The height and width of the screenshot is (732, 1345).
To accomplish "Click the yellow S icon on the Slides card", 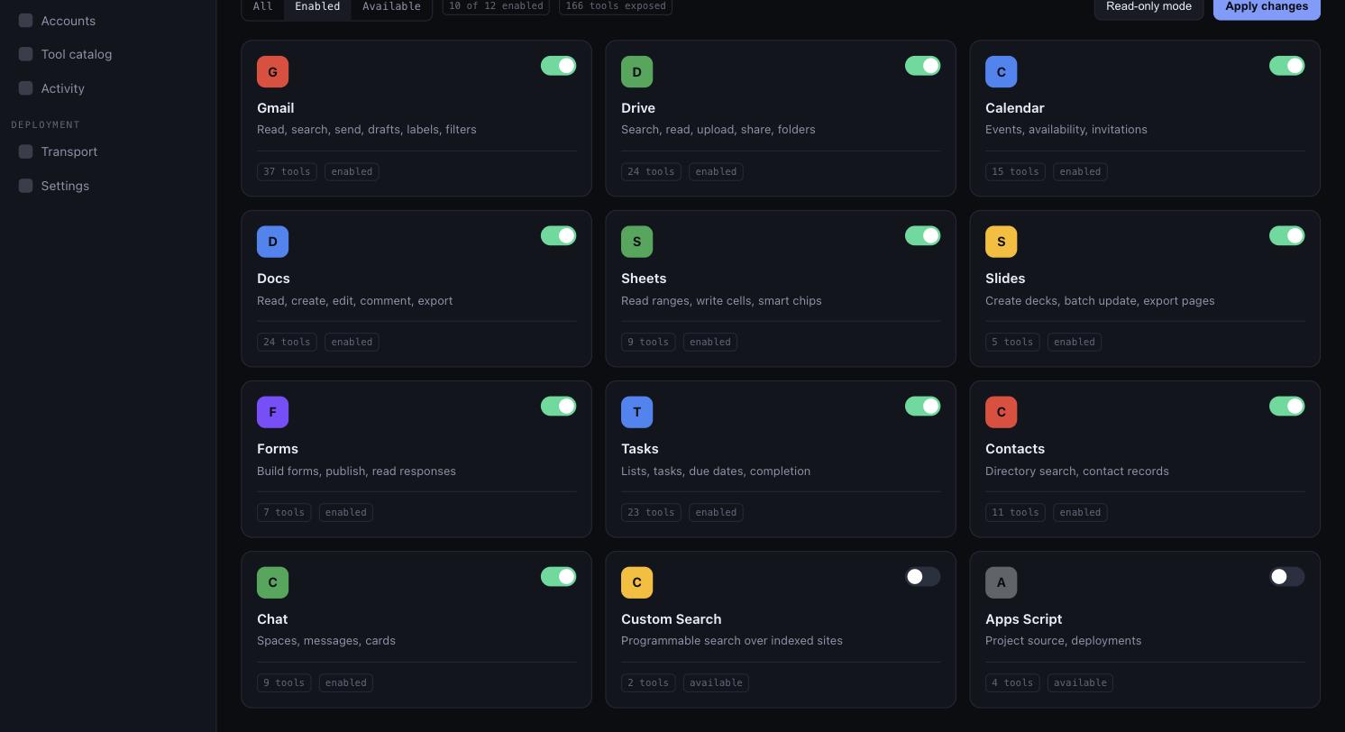I will [x=1001, y=242].
